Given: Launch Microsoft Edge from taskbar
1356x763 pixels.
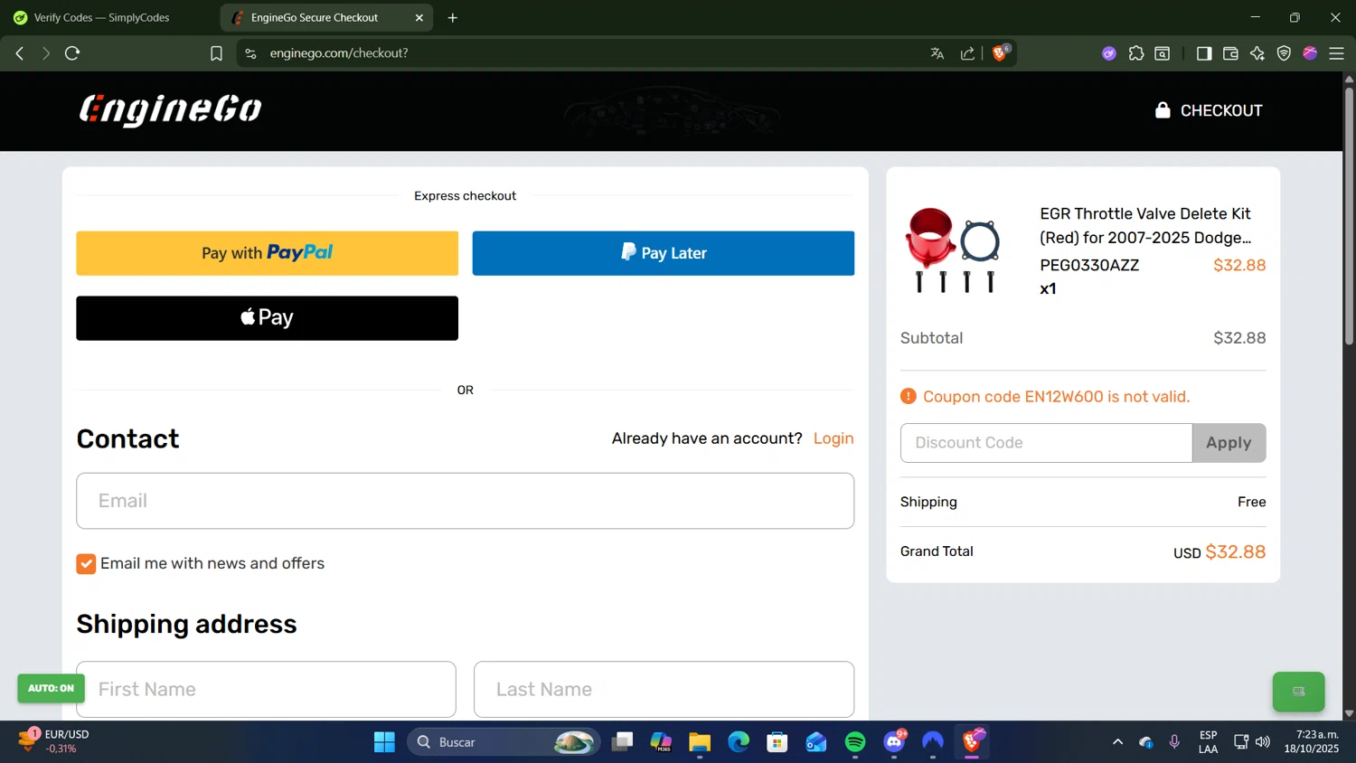Looking at the screenshot, I should pos(739,742).
